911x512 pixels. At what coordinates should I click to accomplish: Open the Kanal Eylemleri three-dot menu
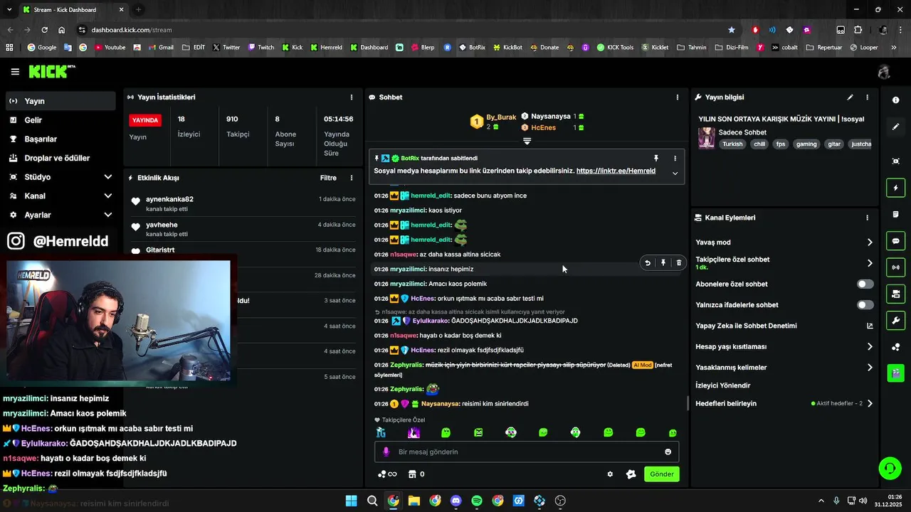[867, 218]
